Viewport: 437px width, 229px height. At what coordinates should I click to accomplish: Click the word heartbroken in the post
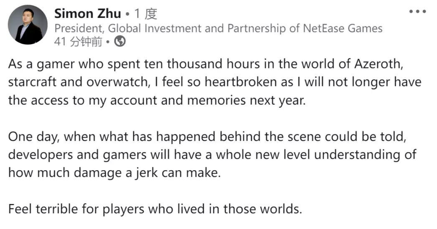(x=241, y=82)
